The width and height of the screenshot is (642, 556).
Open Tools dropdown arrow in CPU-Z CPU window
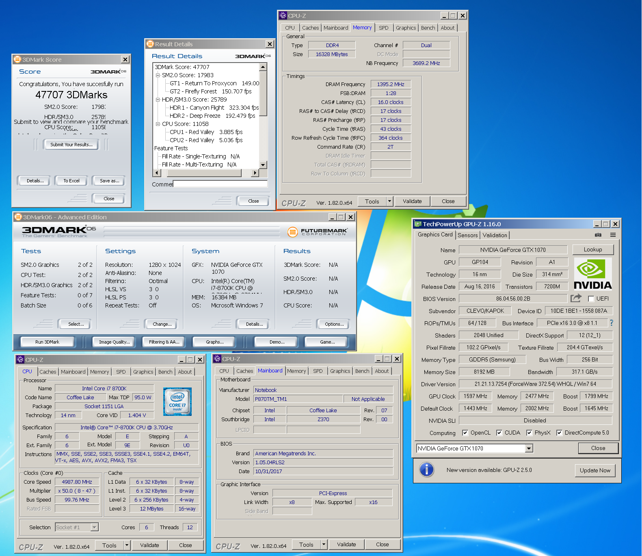click(127, 545)
